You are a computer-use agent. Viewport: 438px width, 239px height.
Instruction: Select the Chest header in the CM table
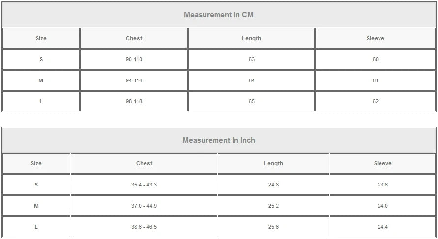(x=134, y=38)
